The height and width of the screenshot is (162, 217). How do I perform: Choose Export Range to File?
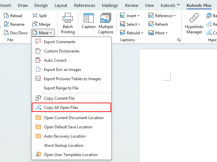point(71,88)
